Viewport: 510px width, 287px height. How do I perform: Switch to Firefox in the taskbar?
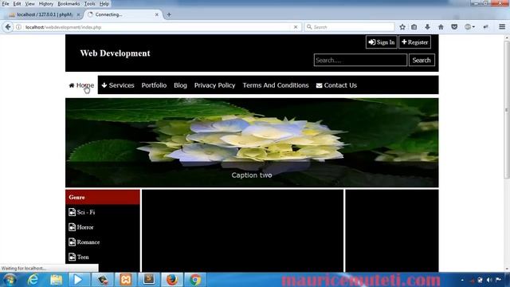coord(172,280)
